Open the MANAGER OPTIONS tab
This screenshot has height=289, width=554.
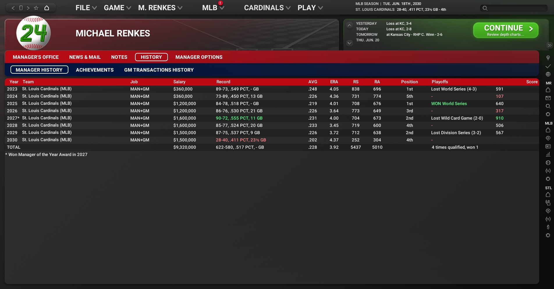tap(199, 57)
